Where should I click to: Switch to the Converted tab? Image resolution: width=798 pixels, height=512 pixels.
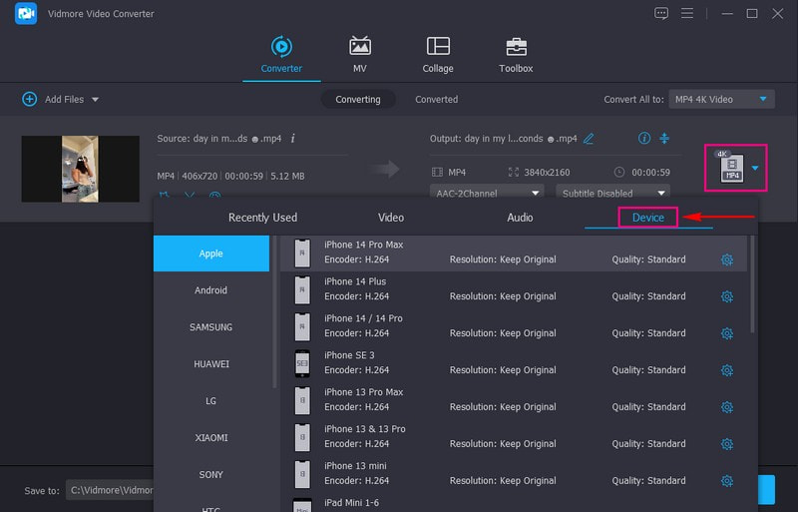436,99
